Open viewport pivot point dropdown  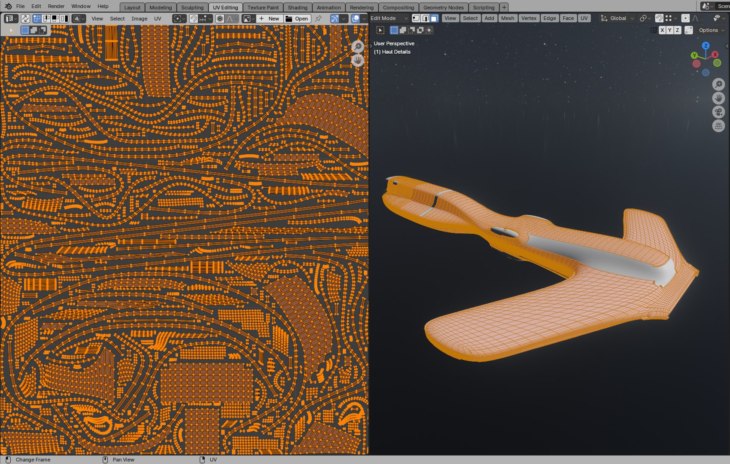(x=645, y=18)
